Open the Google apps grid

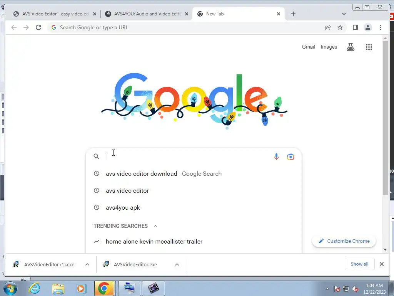369,47
